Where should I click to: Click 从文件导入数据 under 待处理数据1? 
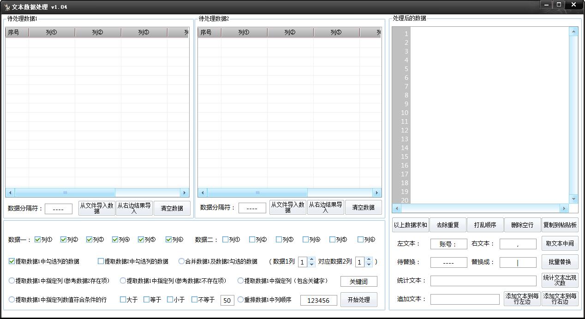pos(97,208)
